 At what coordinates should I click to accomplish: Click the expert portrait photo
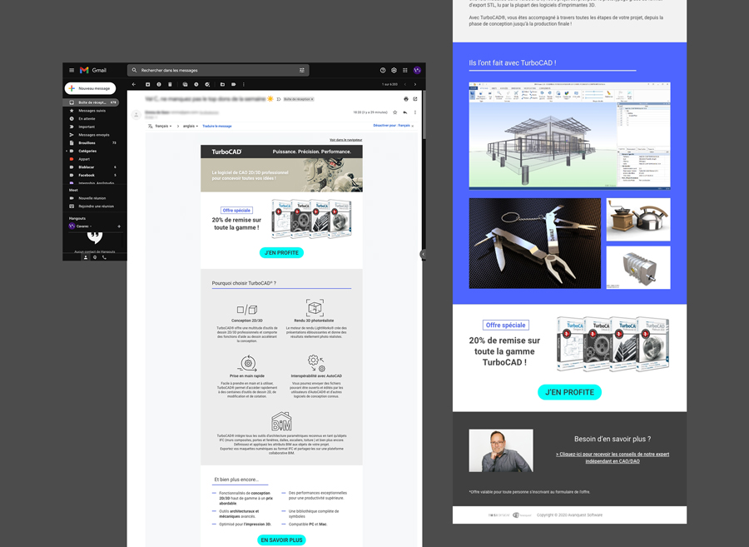[x=501, y=450]
